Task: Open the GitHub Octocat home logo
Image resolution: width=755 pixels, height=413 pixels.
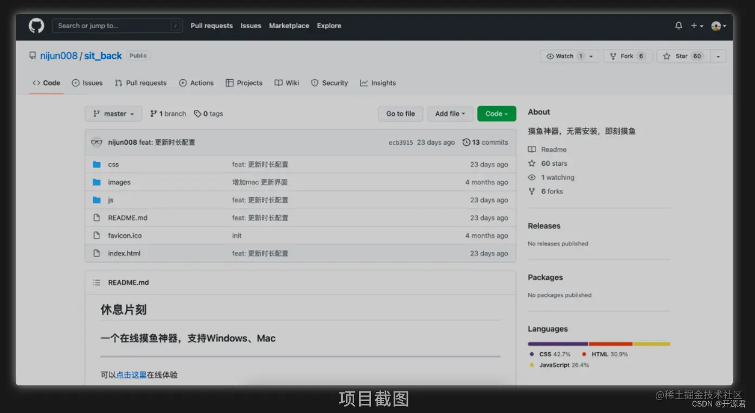Action: (x=36, y=25)
